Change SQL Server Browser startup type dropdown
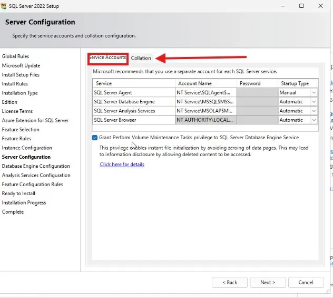This screenshot has width=333, height=298. coord(314,120)
